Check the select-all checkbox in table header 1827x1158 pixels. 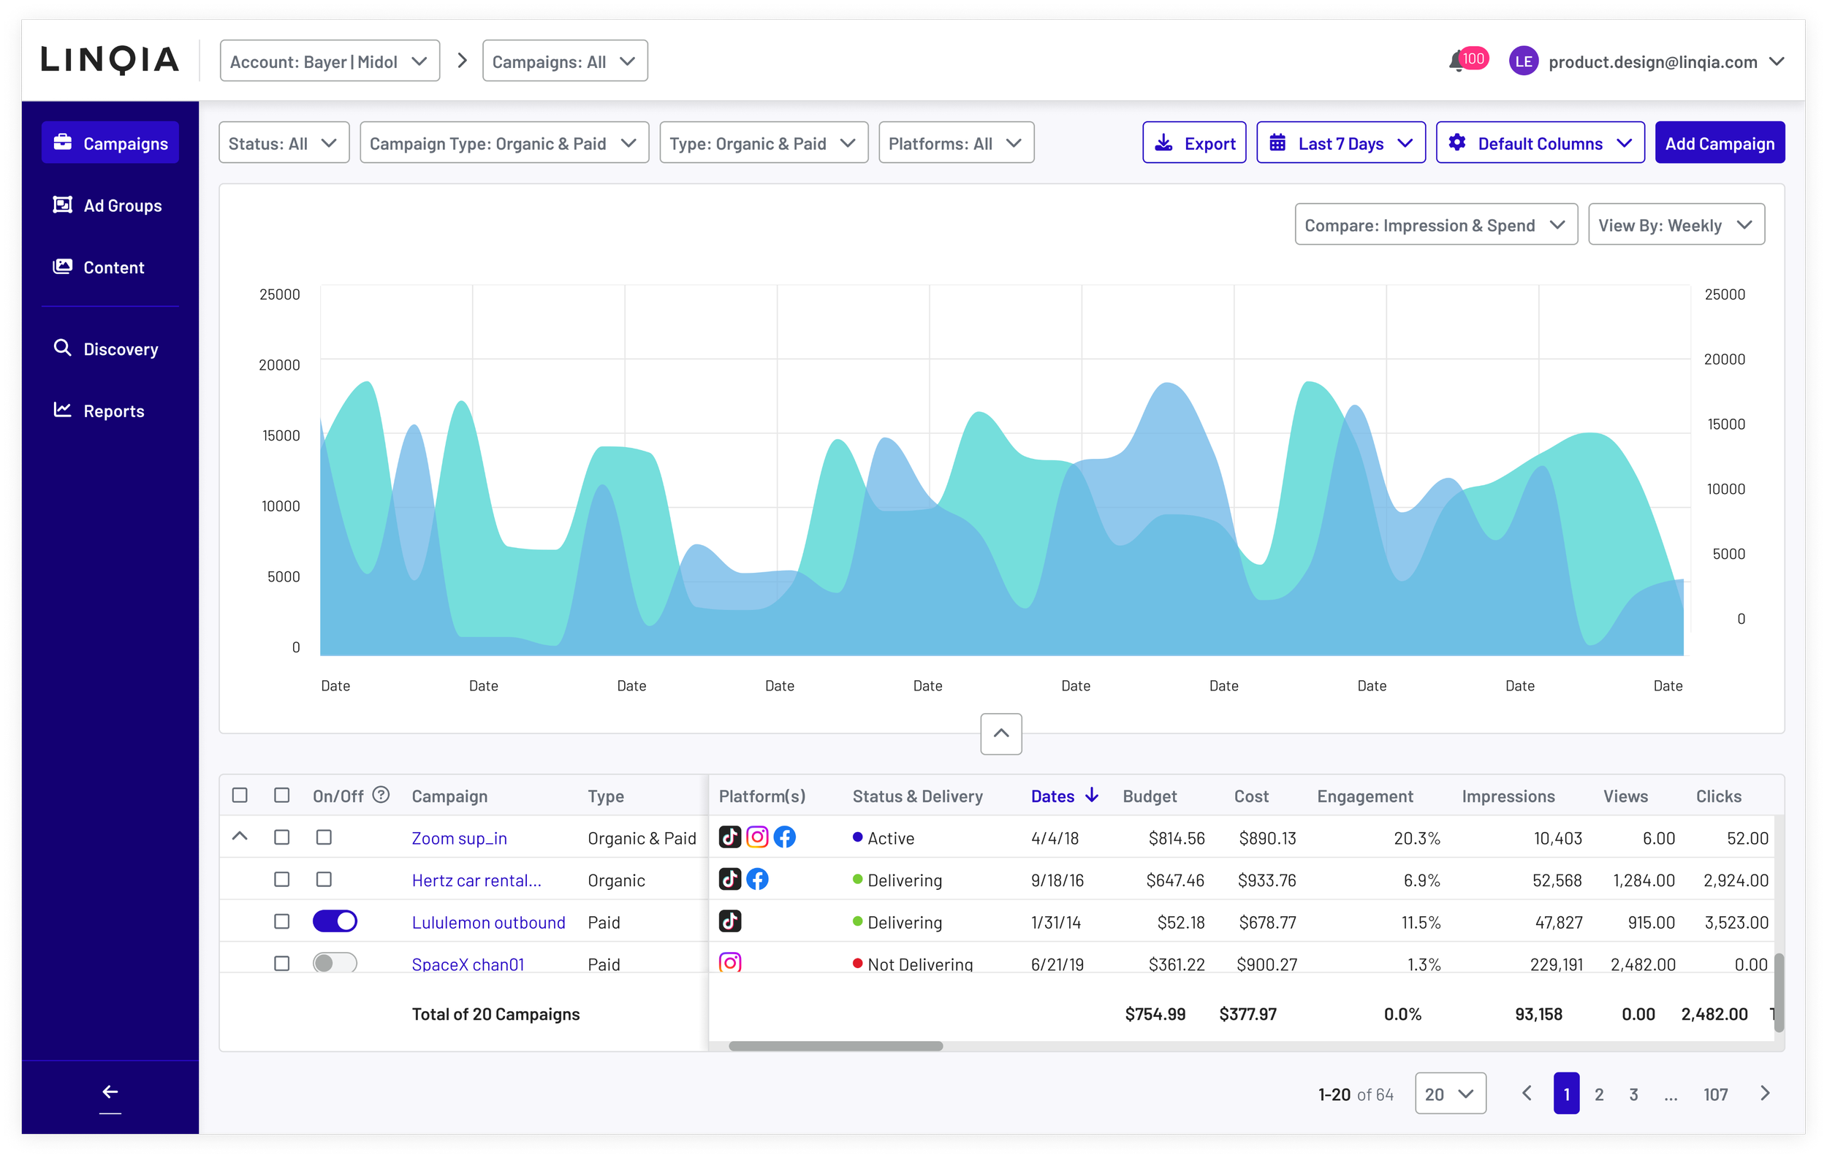tap(240, 796)
